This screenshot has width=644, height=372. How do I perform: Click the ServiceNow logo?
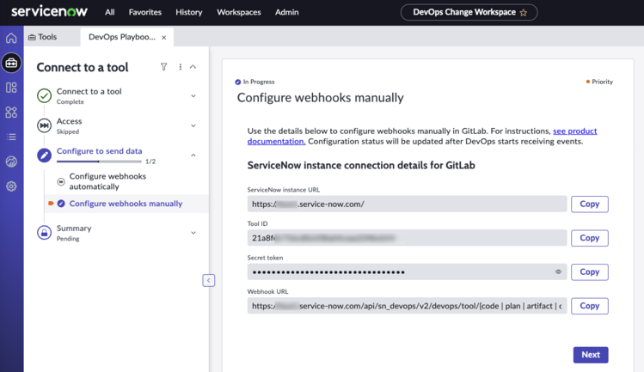click(49, 11)
